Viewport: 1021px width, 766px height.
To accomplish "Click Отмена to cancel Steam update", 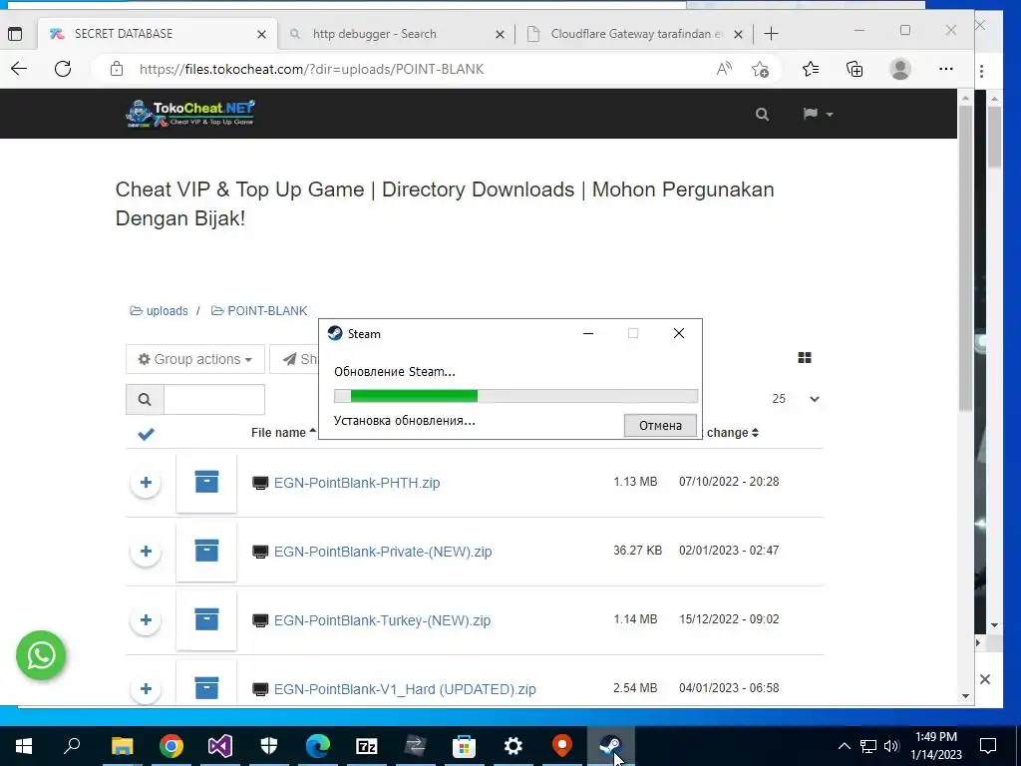I will pos(660,425).
